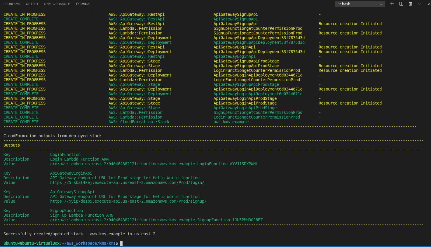The image size is (431, 247).
Task: Click 'SignupFunctiongetCounterPermissionProd' in the CREATE_COMPLETE row
Action: click(x=258, y=112)
